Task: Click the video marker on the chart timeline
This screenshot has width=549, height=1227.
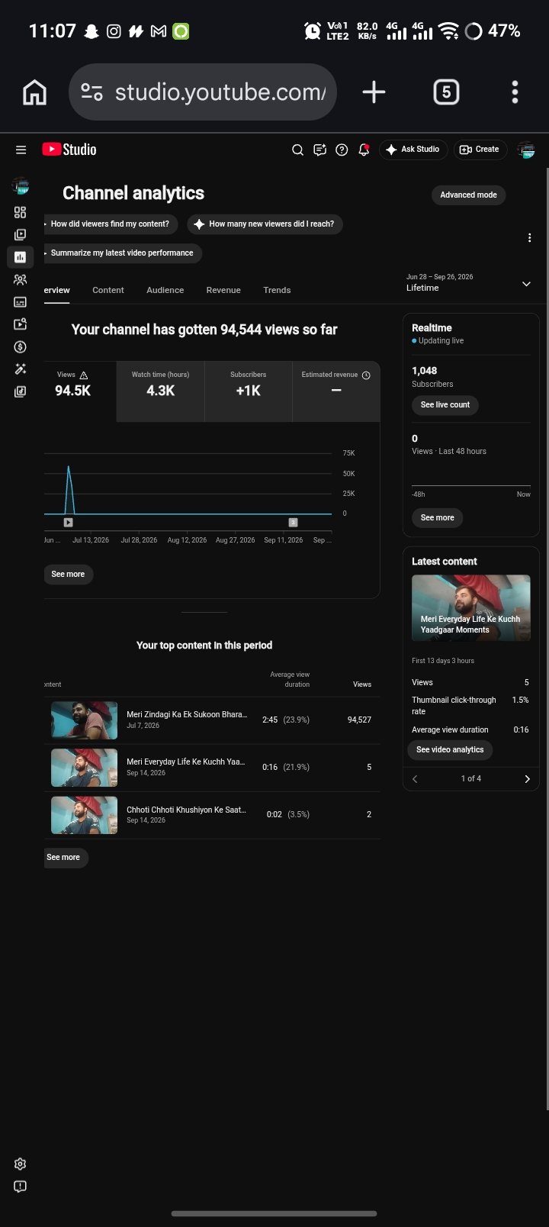Action: click(69, 523)
